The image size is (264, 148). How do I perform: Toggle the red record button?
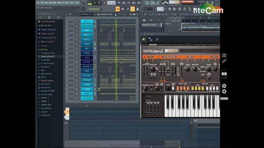(104, 3)
